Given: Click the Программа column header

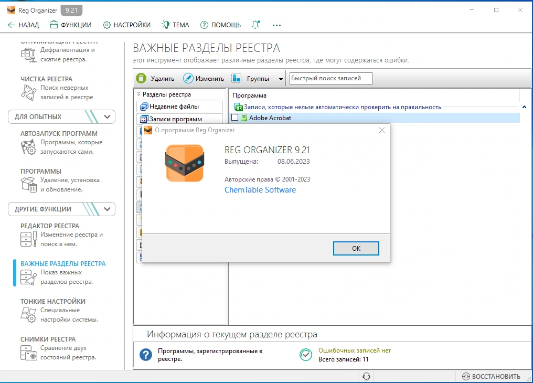Looking at the screenshot, I should [249, 95].
